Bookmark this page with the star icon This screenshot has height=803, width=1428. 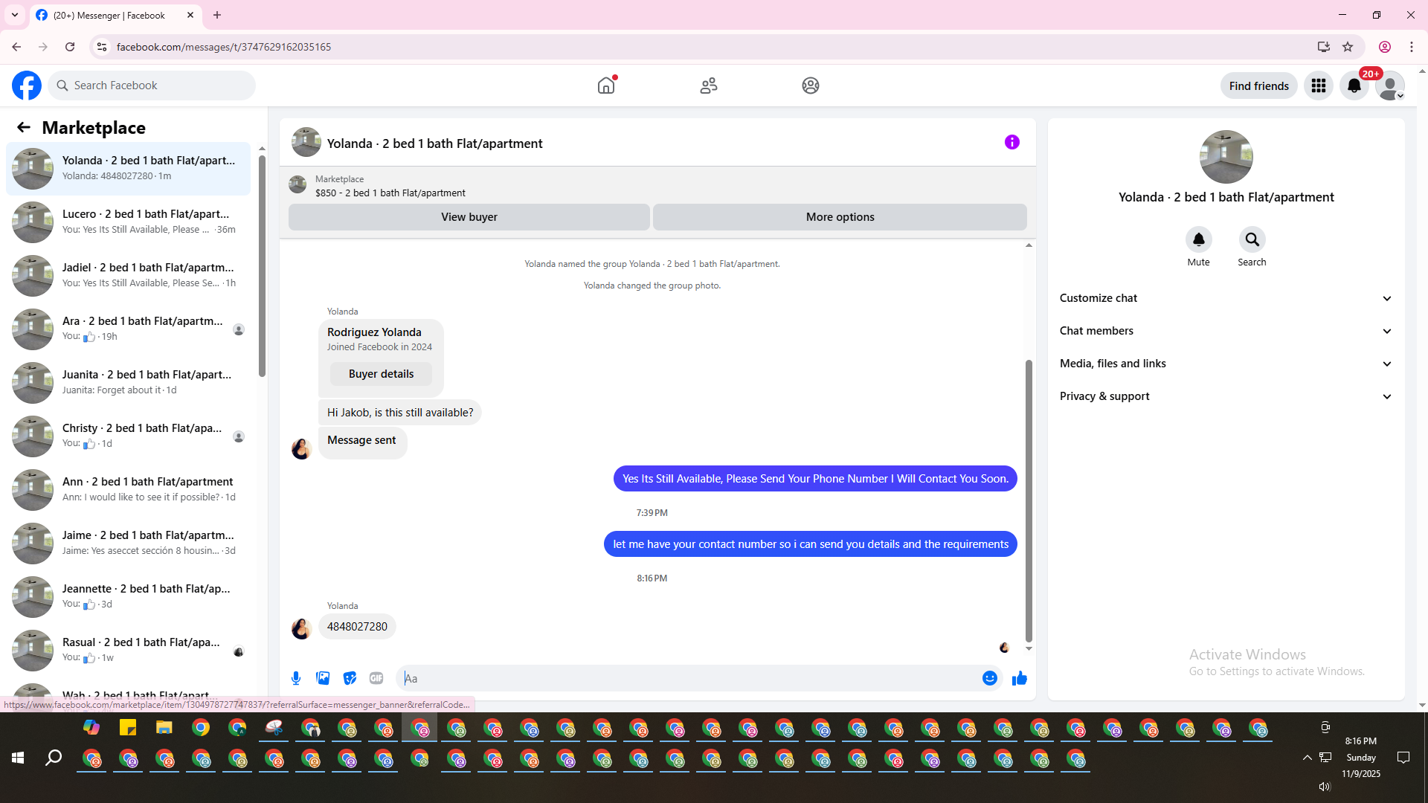(x=1348, y=47)
